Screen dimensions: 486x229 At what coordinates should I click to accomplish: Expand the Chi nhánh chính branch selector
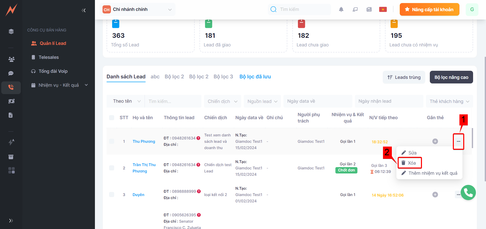[x=137, y=9]
